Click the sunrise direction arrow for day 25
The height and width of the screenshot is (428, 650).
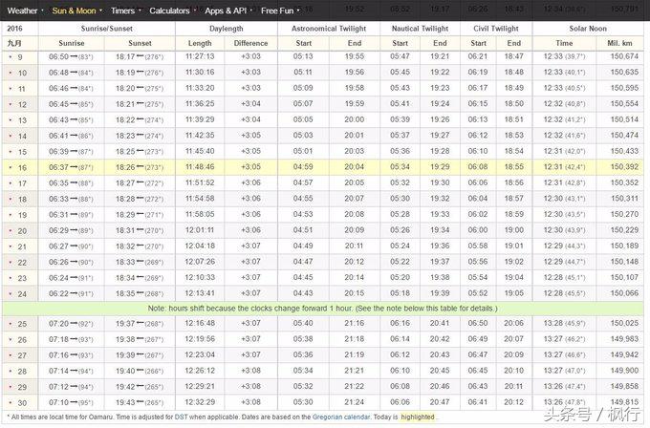pyautogui.click(x=74, y=324)
